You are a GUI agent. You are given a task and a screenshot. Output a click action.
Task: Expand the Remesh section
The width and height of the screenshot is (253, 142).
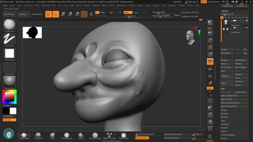(x=224, y=128)
